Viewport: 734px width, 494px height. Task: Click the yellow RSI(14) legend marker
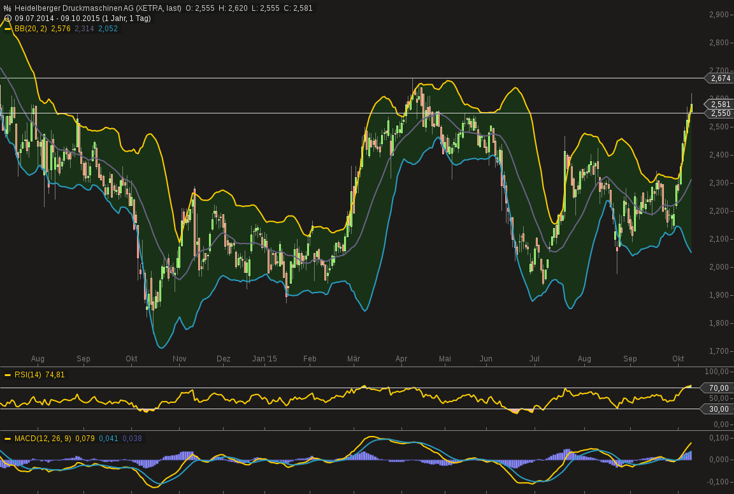[x=8, y=375]
